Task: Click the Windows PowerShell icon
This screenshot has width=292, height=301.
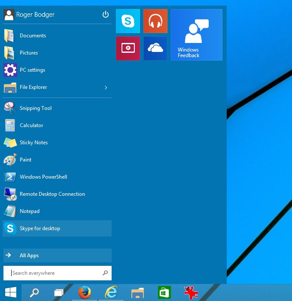Action: click(10, 177)
